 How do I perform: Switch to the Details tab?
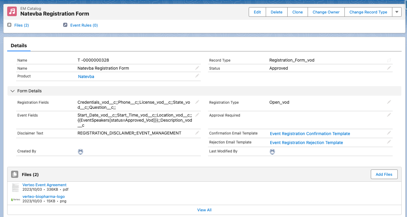(19, 46)
